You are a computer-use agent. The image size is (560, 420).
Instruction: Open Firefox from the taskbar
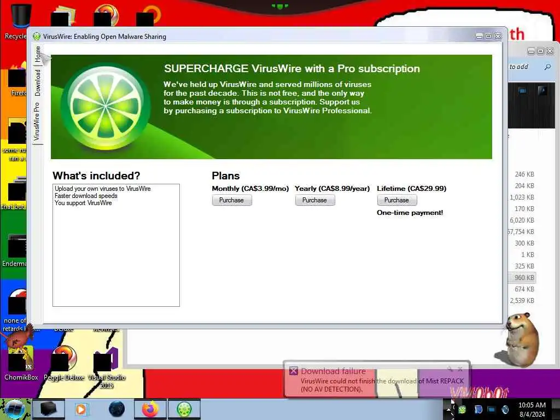pos(150,409)
